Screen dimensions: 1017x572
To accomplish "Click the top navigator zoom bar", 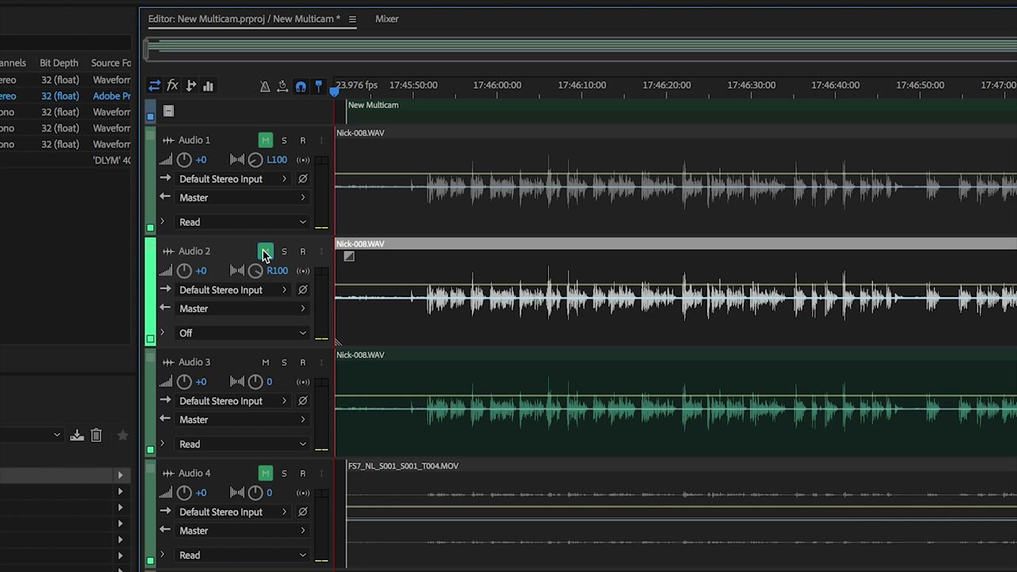I will [x=582, y=48].
